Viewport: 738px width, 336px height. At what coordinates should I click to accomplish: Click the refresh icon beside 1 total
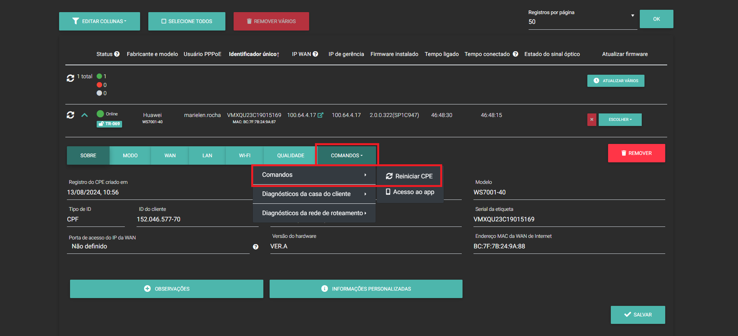pyautogui.click(x=70, y=78)
